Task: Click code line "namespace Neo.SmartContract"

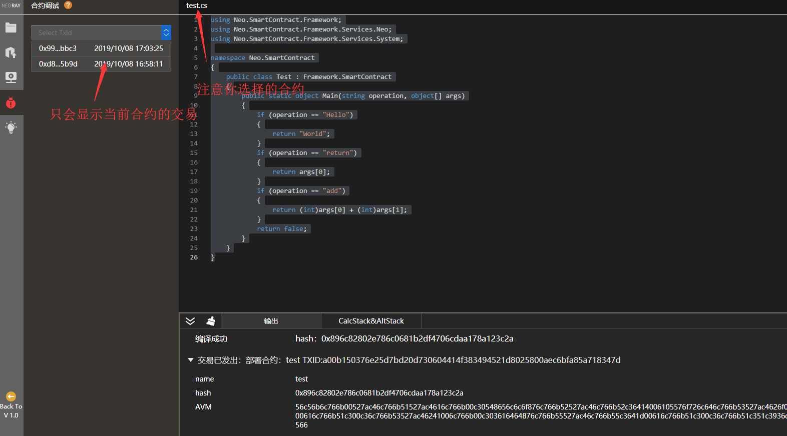Action: [263, 58]
